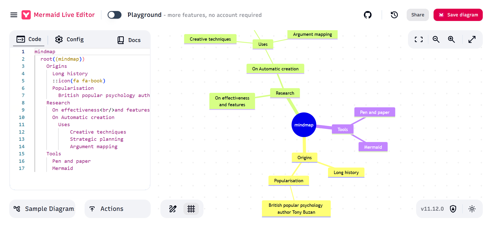Click the Research diagram node
Screen dimensions: 492x227
coord(285,93)
